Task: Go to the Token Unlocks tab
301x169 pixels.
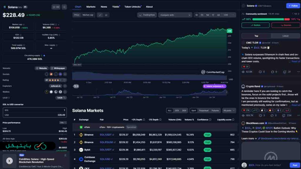Action: 133,7
